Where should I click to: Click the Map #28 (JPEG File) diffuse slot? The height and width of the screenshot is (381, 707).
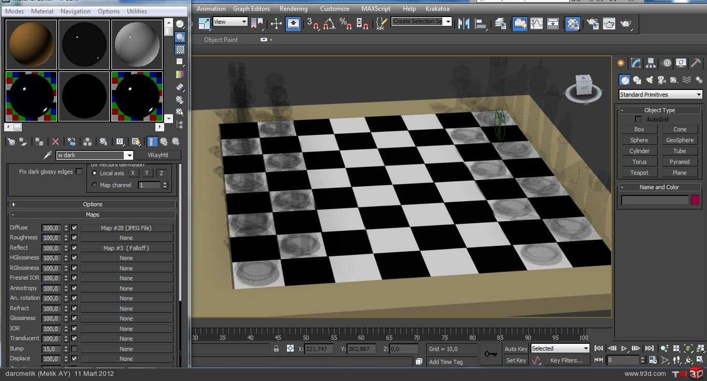[x=126, y=228]
